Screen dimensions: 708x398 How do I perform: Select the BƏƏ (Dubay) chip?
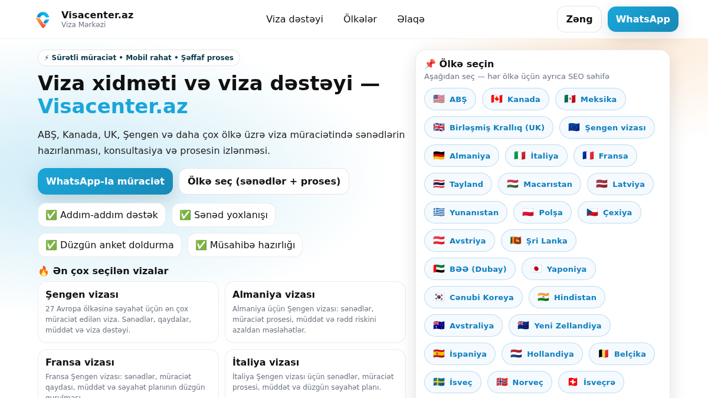pos(470,269)
